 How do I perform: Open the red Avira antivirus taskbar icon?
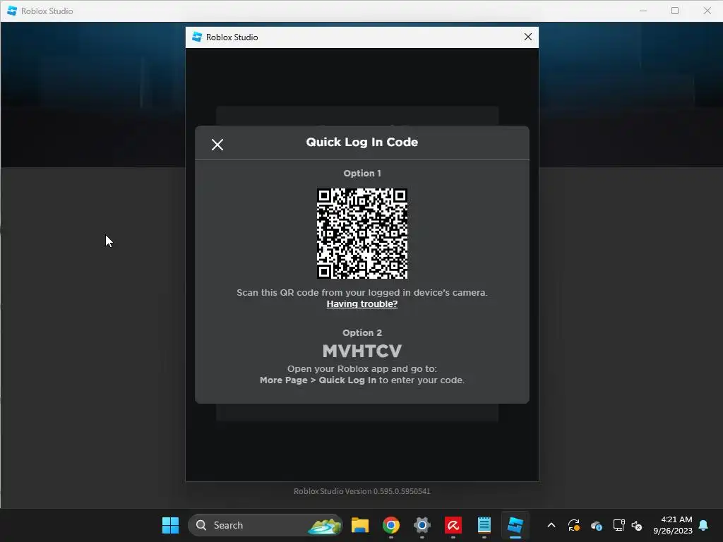coord(453,525)
